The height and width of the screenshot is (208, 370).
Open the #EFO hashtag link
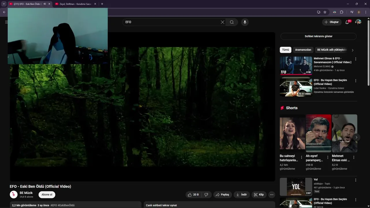tap(54, 205)
